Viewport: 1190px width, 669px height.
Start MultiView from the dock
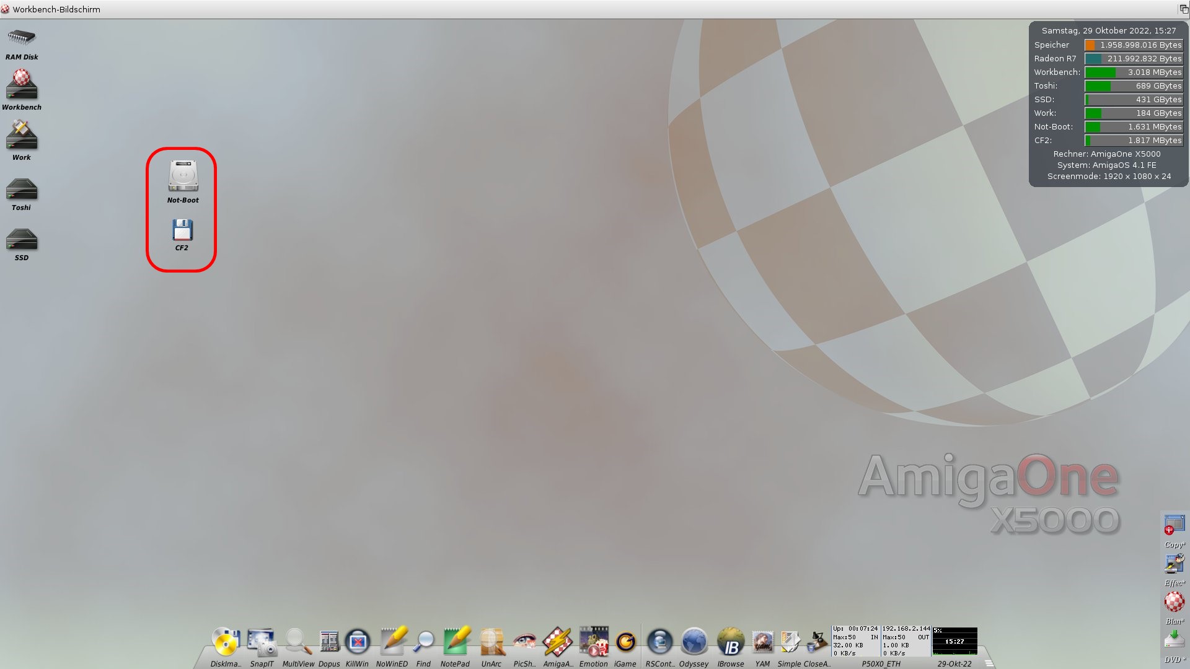297,642
